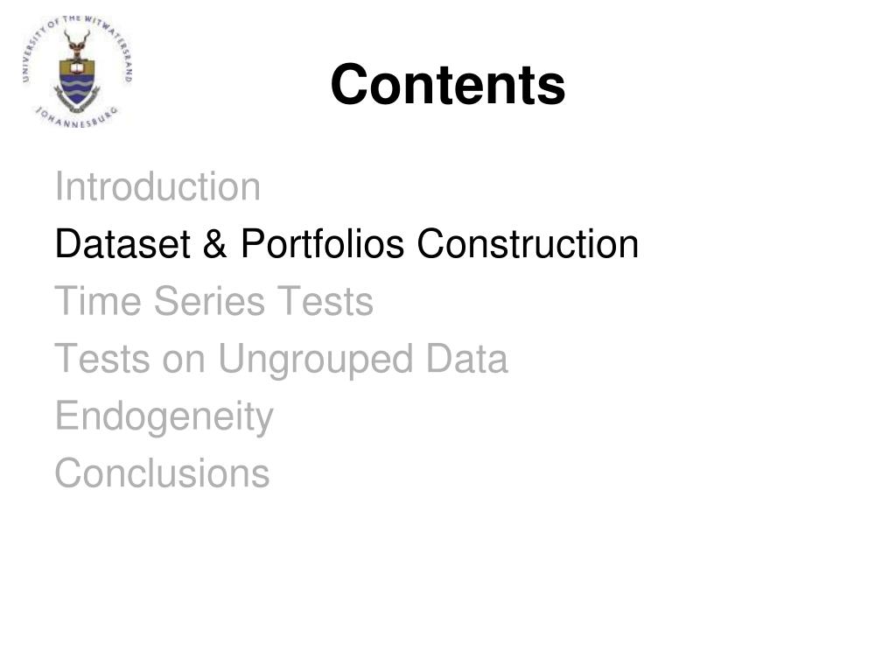Select the highlighted Dataset & Portfolios Construction line
This screenshot has width=896, height=672.
point(346,244)
